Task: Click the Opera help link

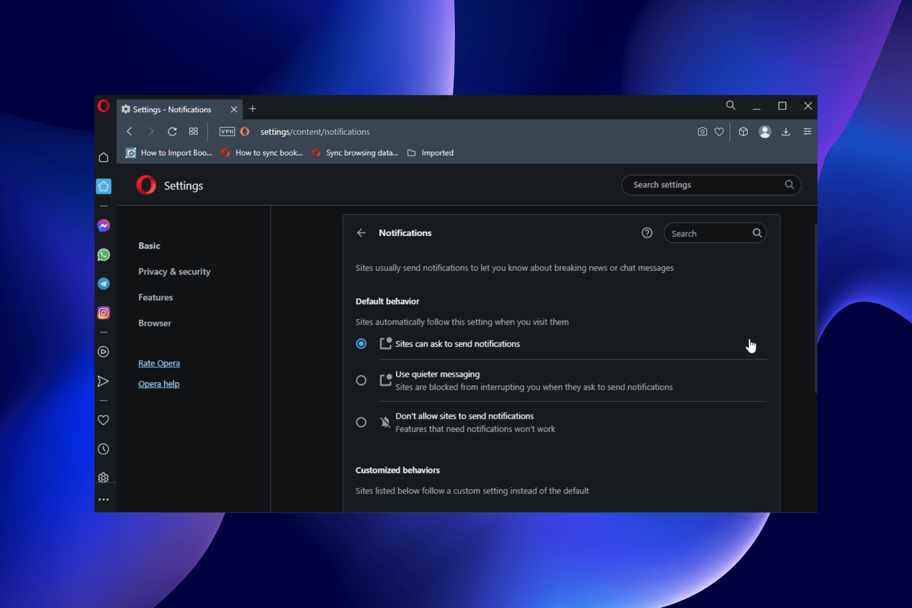Action: click(159, 384)
